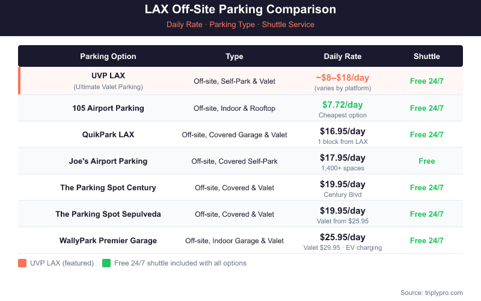The height and width of the screenshot is (301, 481).
Task: Select the Daily Rate column header
Action: tap(343, 57)
